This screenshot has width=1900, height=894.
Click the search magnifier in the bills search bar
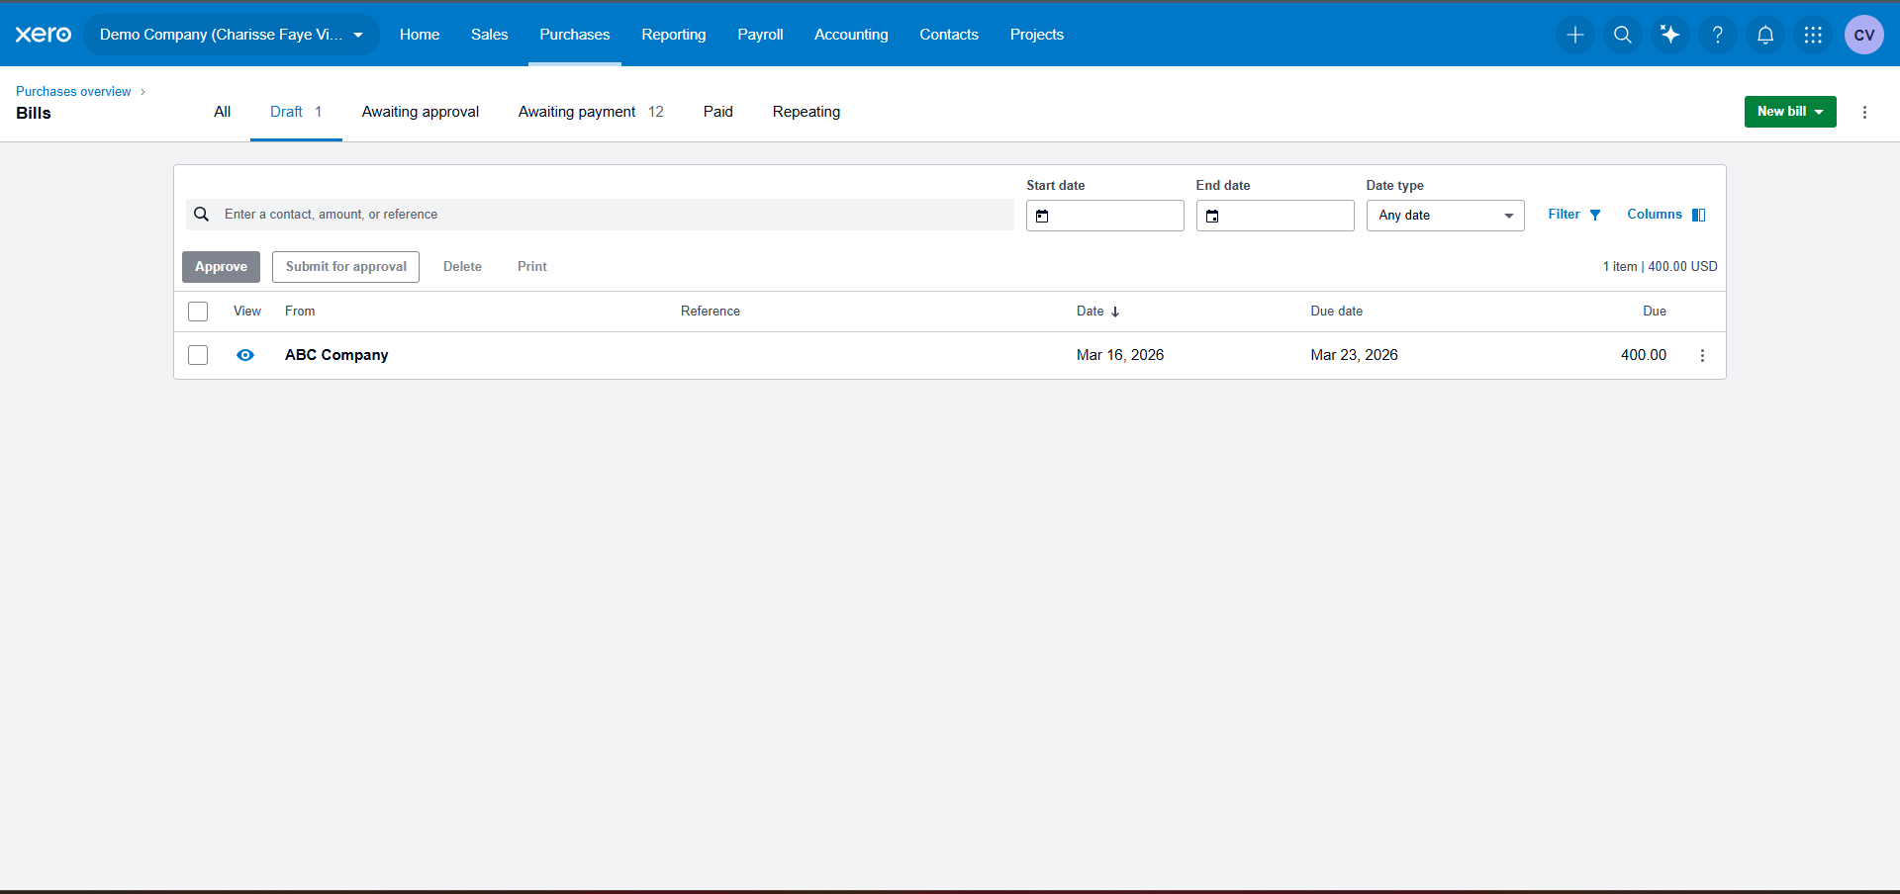[201, 215]
